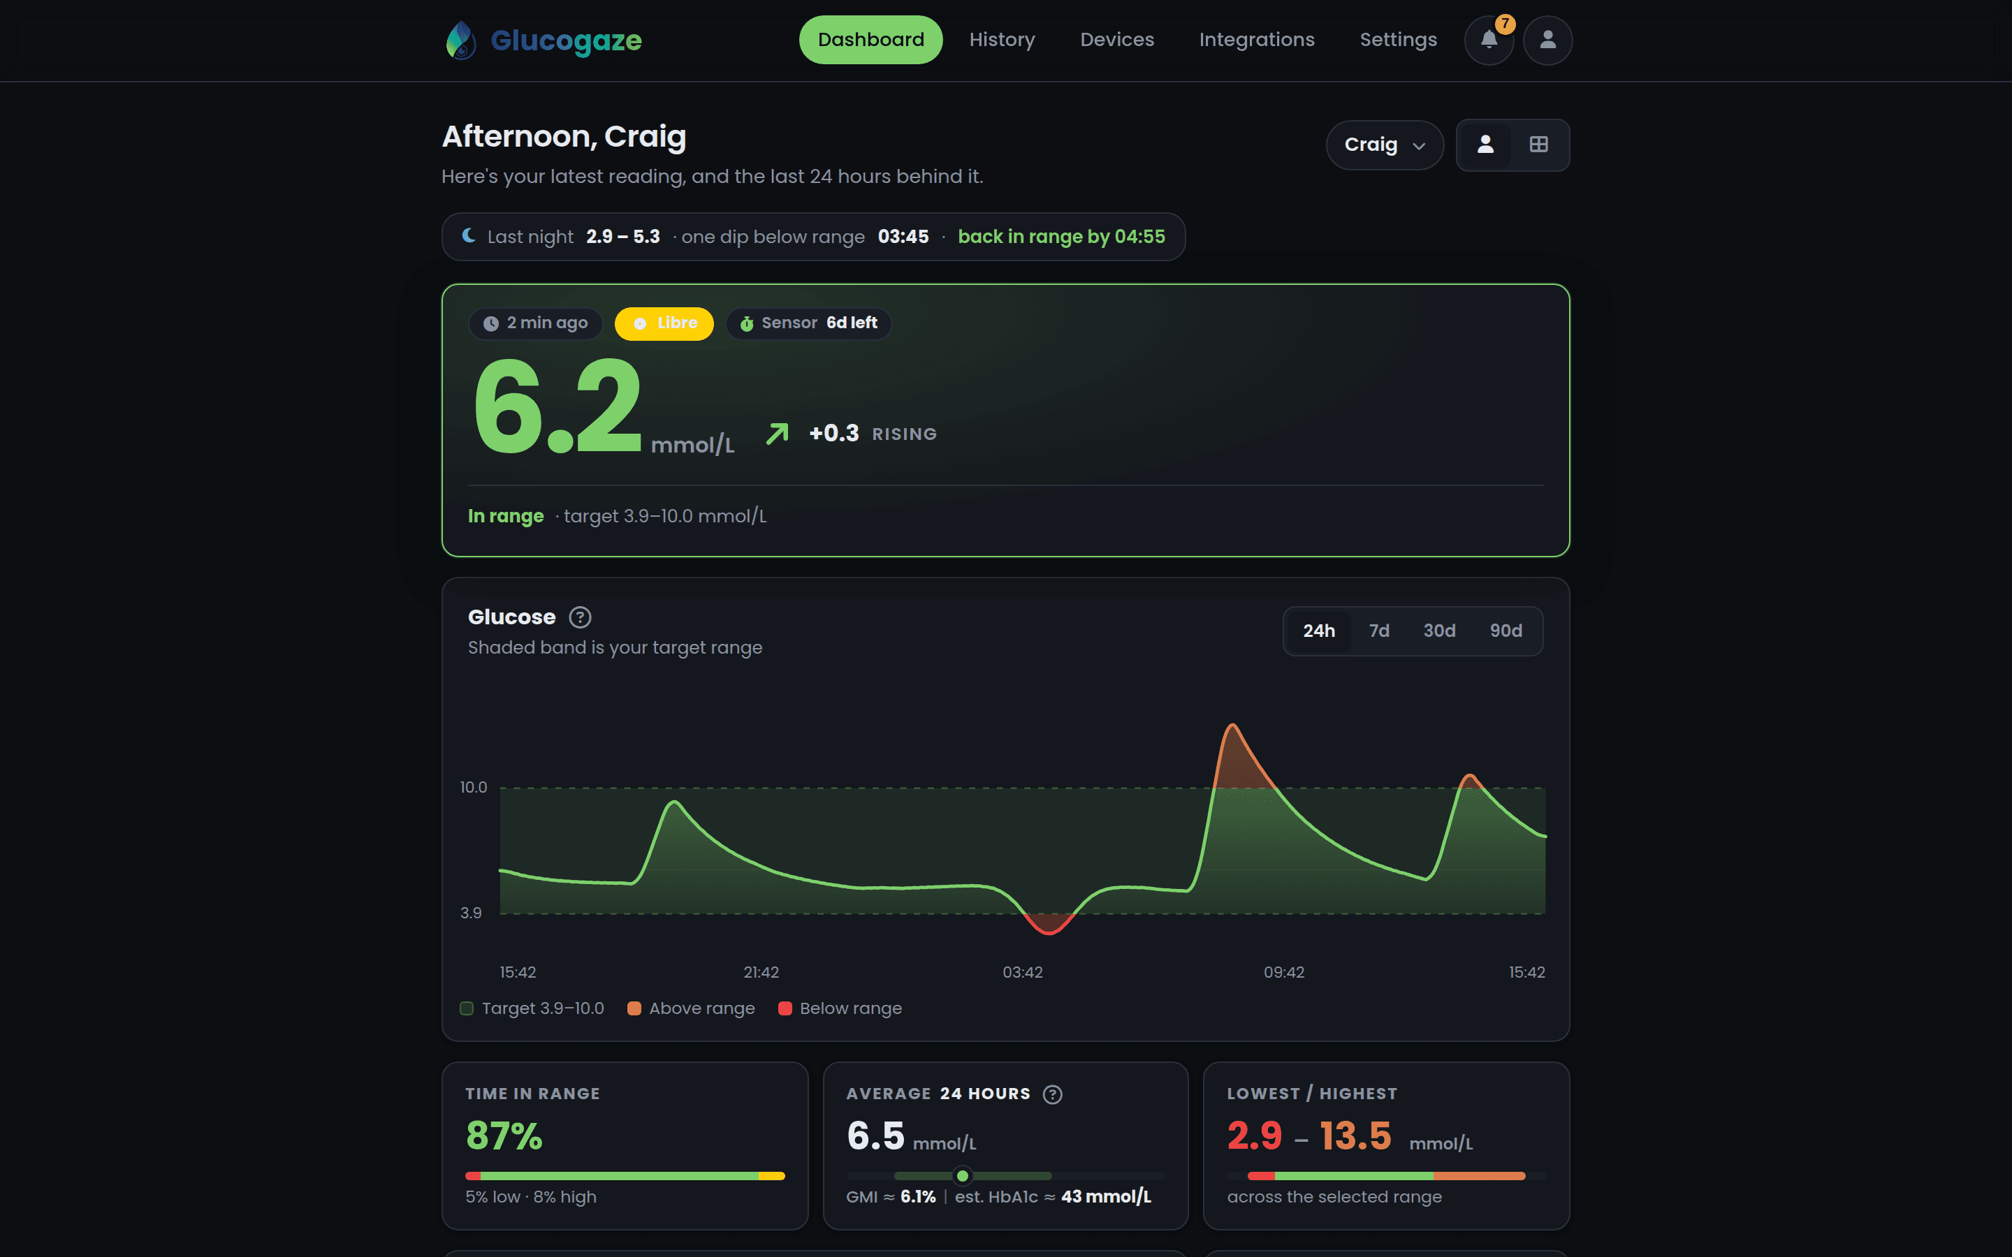Click the Libre source badge
The width and height of the screenshot is (2012, 1257).
point(664,323)
